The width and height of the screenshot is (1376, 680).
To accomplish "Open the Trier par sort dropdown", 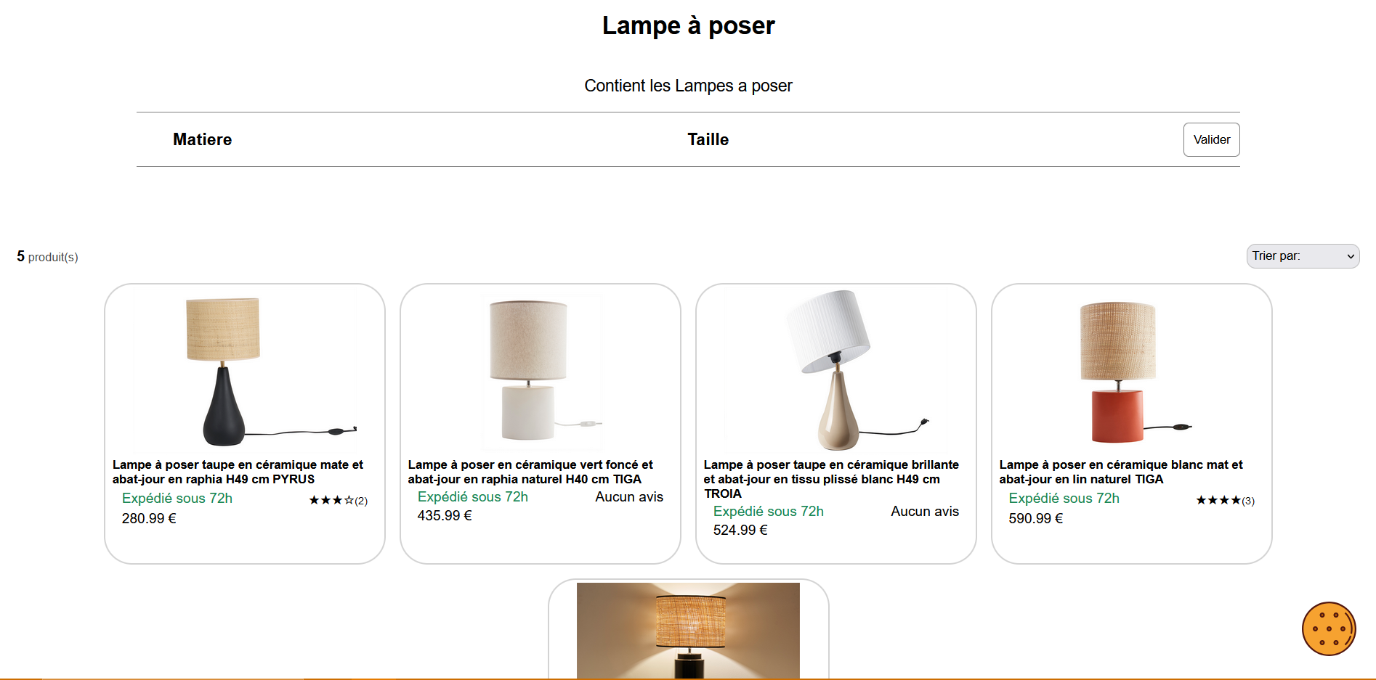I will pyautogui.click(x=1302, y=255).
